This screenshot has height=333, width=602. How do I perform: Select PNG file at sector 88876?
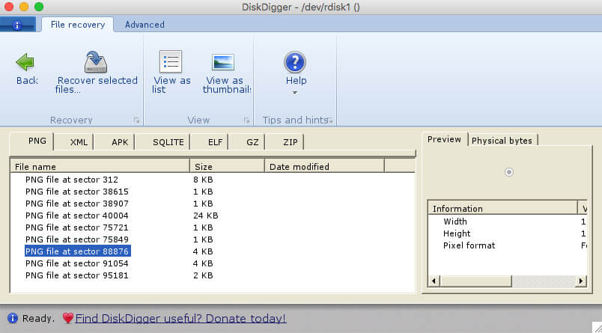click(x=78, y=251)
